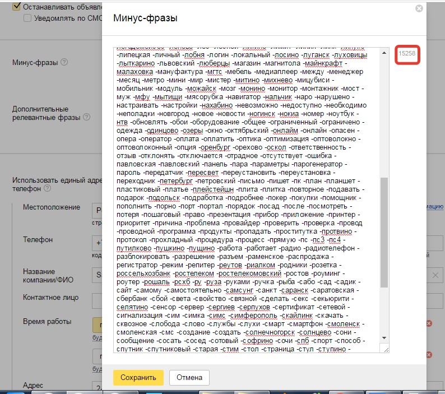445x394 pixels.
Task: Click the Название компании/ФИО input field
Action: pos(97,275)
